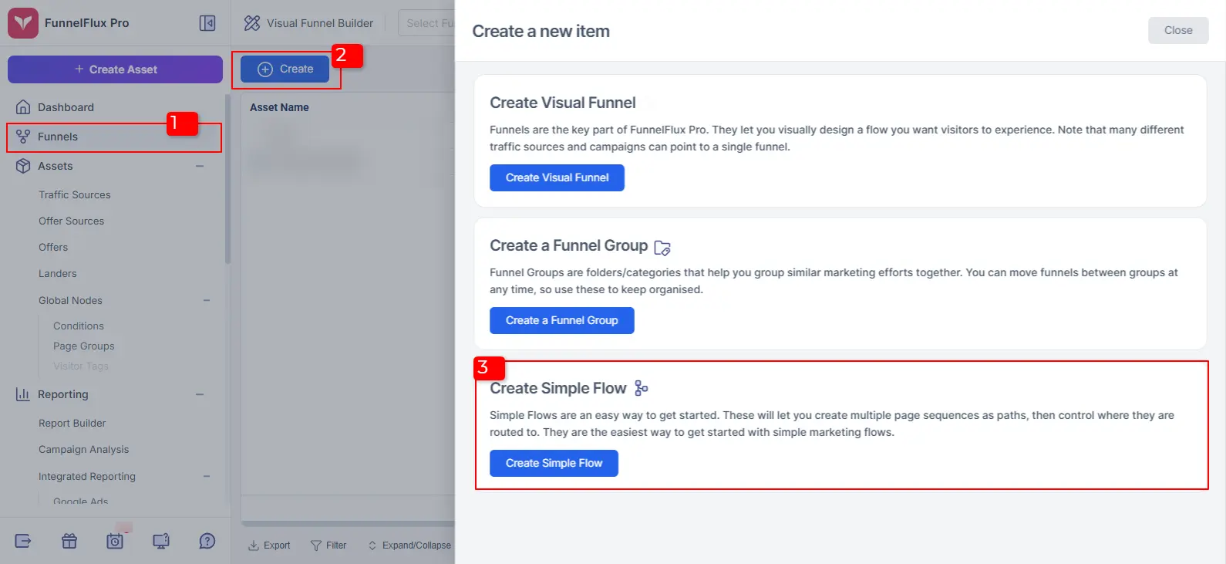Open Campaign Analysis
Viewport: 1226px width, 564px height.
pyautogui.click(x=84, y=450)
